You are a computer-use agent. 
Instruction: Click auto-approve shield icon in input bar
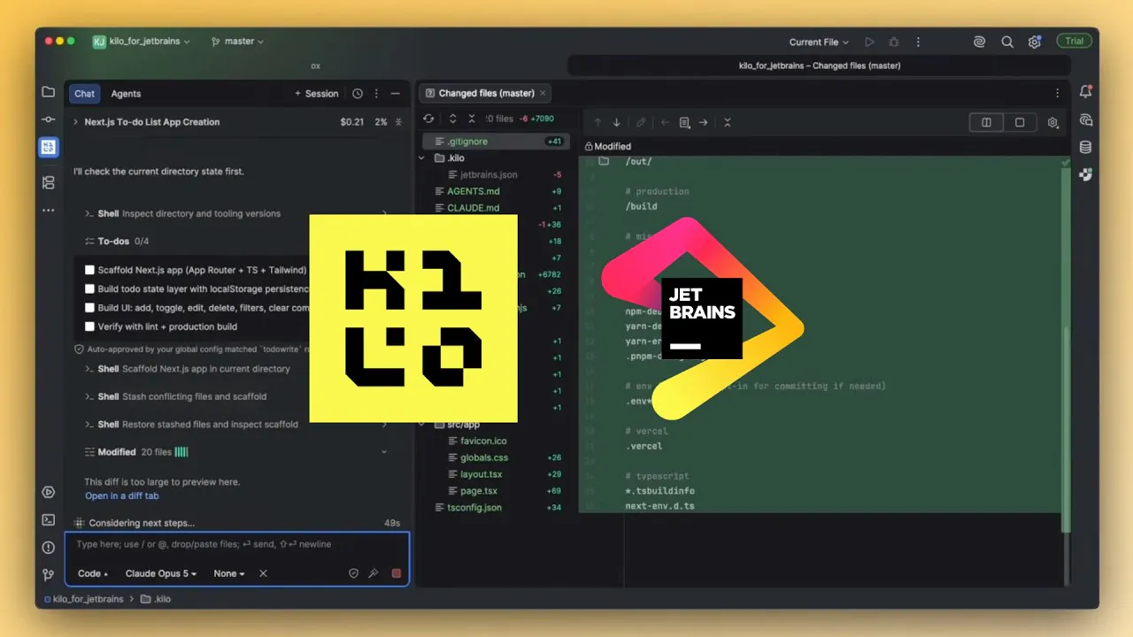pos(353,573)
